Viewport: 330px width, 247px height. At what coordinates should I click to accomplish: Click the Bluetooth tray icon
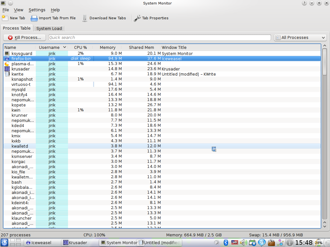coord(226,242)
